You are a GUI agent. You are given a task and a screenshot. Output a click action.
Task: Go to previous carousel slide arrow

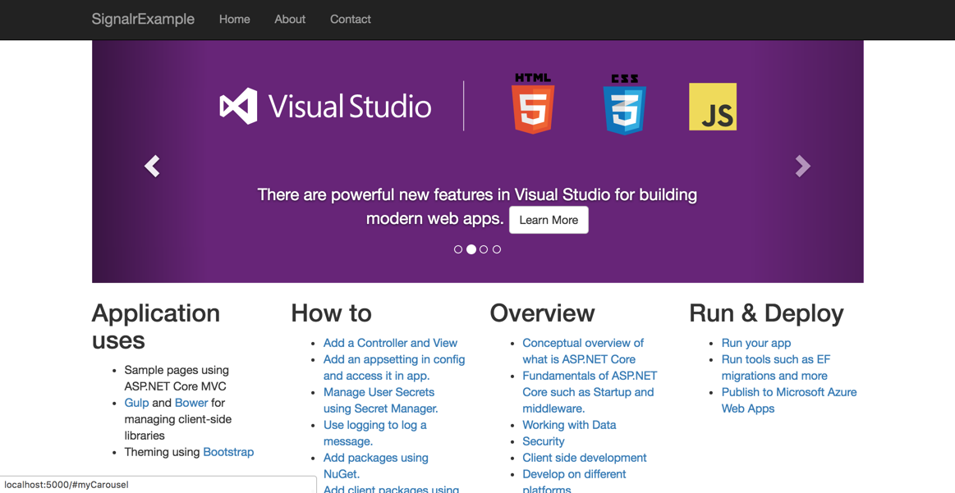coord(152,167)
